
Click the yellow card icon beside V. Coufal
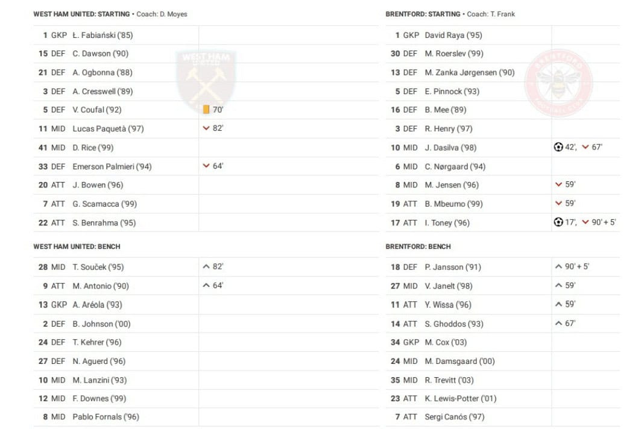[206, 110]
